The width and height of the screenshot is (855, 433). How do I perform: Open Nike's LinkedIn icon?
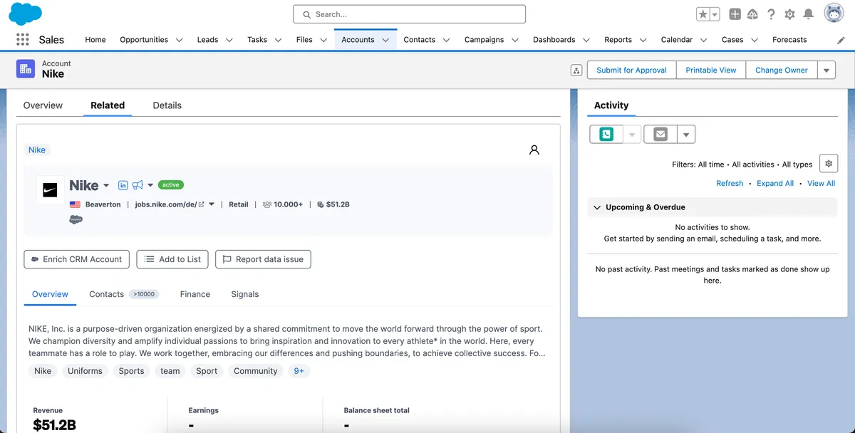tap(123, 185)
